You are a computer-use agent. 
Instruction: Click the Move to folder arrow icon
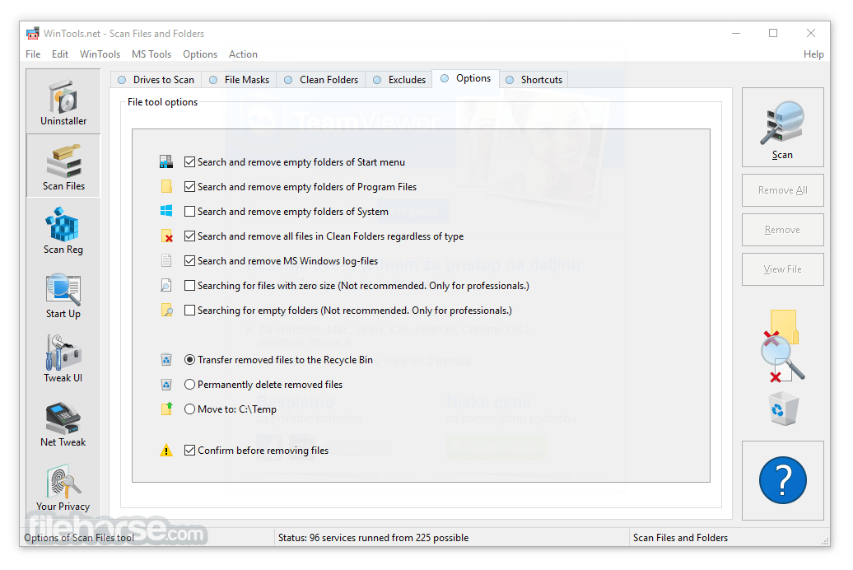point(166,409)
